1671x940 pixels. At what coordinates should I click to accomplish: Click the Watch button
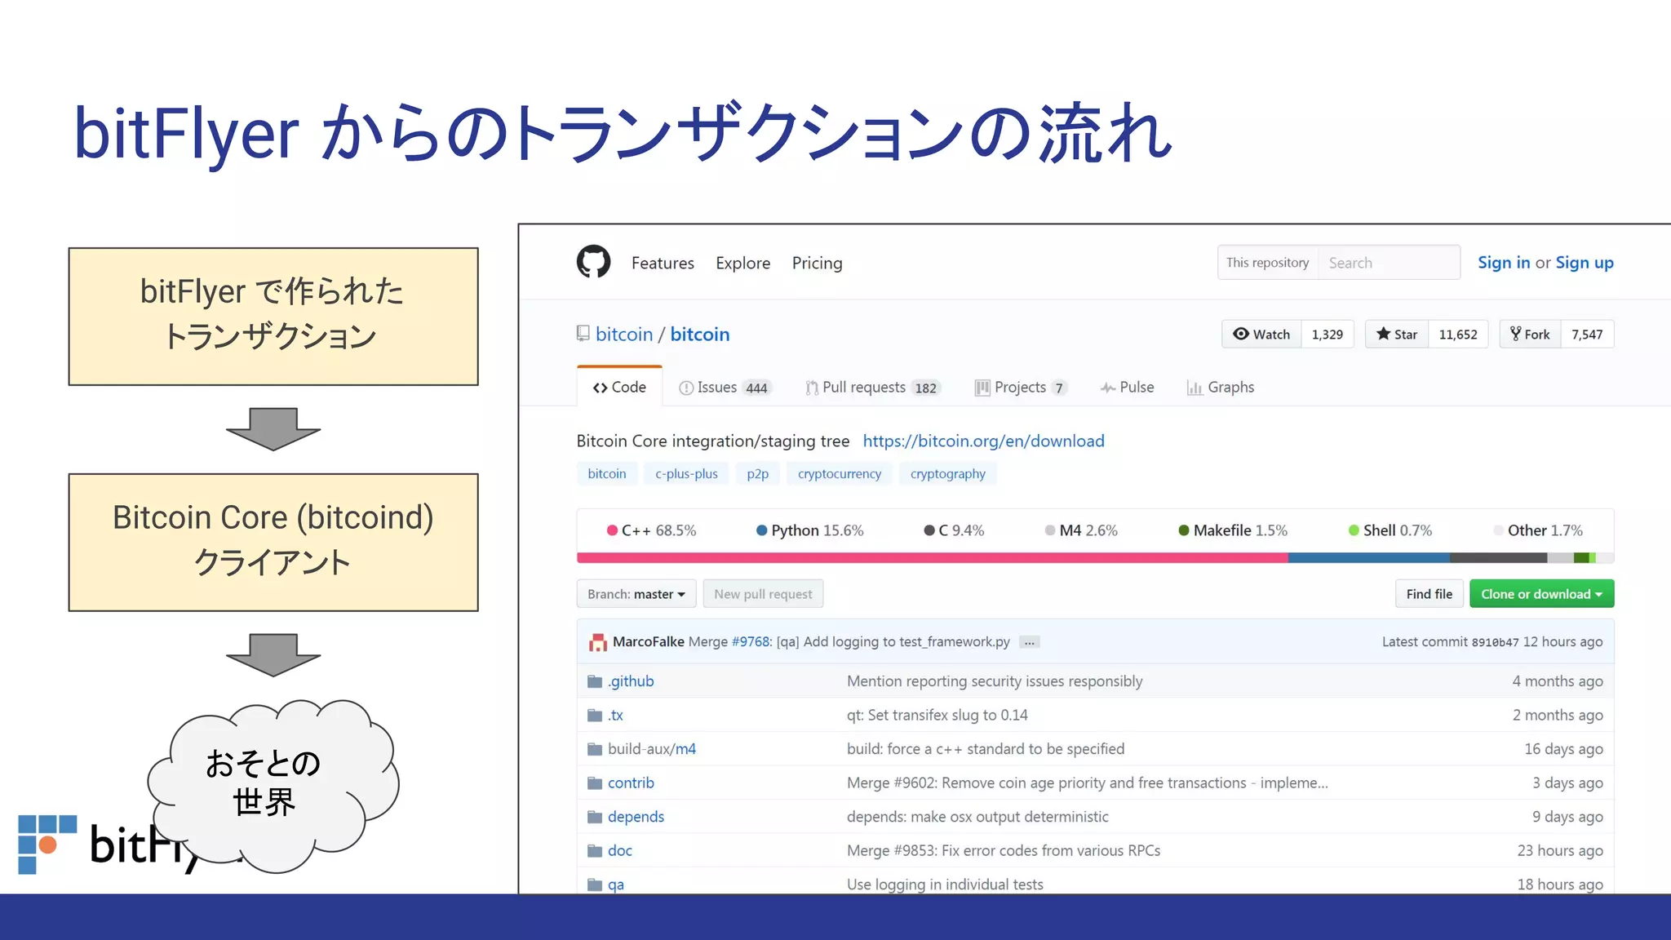click(1261, 334)
